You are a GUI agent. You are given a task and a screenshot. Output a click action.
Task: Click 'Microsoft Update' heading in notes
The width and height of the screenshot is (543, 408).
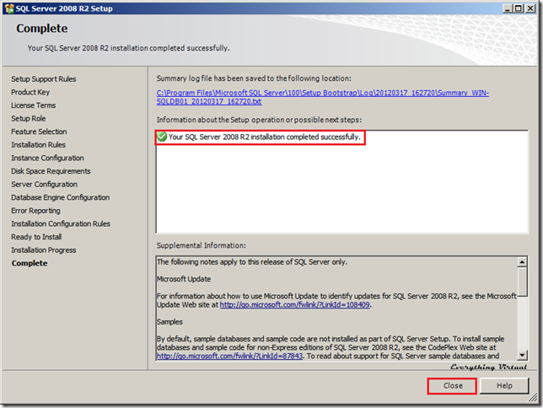184,279
